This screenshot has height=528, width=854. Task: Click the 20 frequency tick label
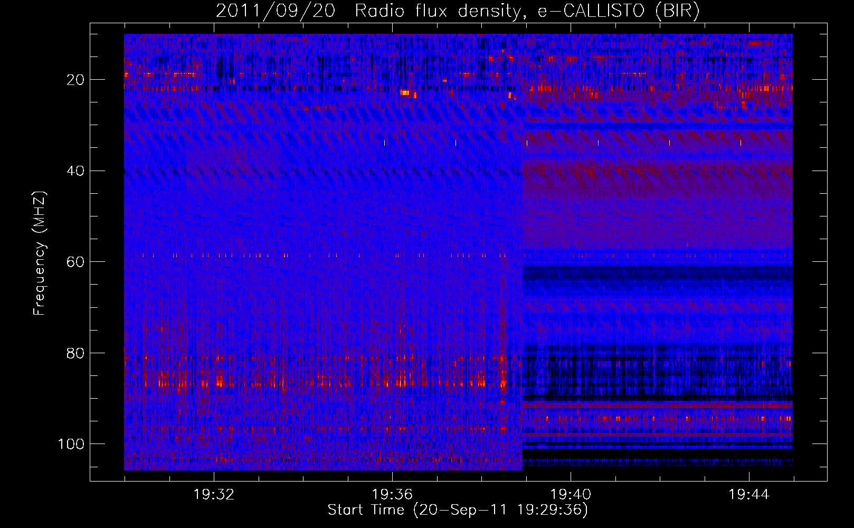pos(76,80)
